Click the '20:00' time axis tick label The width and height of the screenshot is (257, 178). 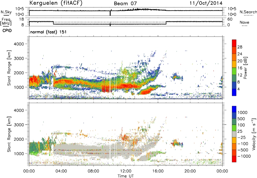click(190, 171)
